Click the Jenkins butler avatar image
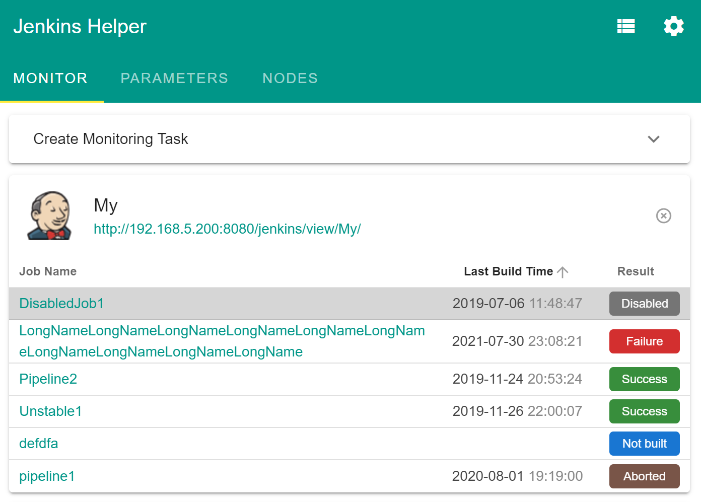701x502 pixels. (49, 216)
